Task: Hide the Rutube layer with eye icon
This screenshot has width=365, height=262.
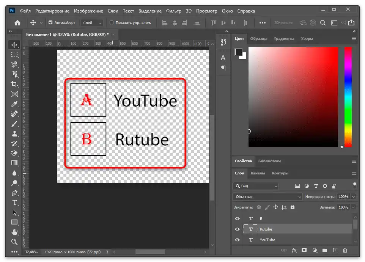Action: tap(237, 229)
